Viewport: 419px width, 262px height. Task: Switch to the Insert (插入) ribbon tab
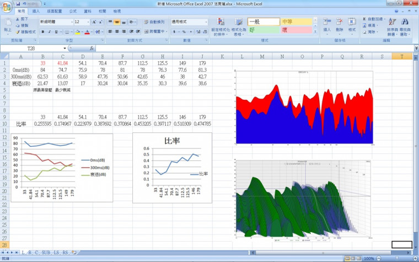[36, 11]
